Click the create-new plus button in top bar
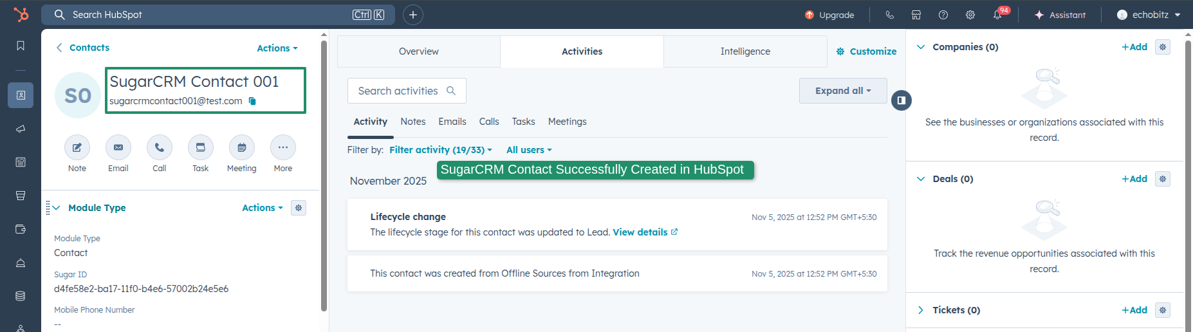The width and height of the screenshot is (1193, 332). point(413,15)
